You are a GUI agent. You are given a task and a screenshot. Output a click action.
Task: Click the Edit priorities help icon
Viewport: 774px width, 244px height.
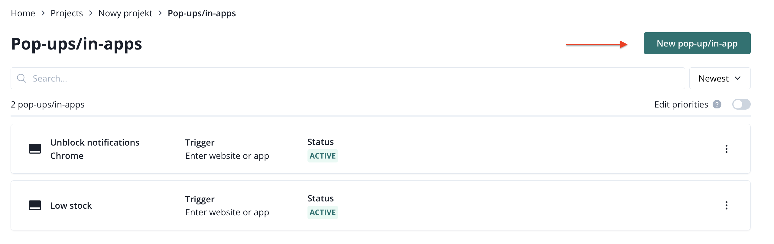click(717, 104)
